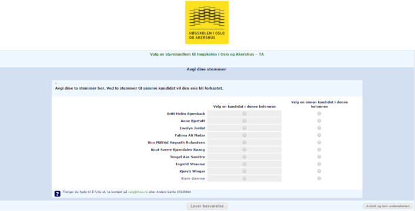Select Anne Bjørtuft in first column
Image resolution: width=415 pixels, height=211 pixels.
pyautogui.click(x=245, y=121)
